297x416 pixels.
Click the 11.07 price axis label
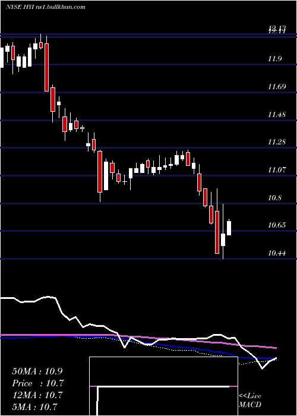[277, 169]
